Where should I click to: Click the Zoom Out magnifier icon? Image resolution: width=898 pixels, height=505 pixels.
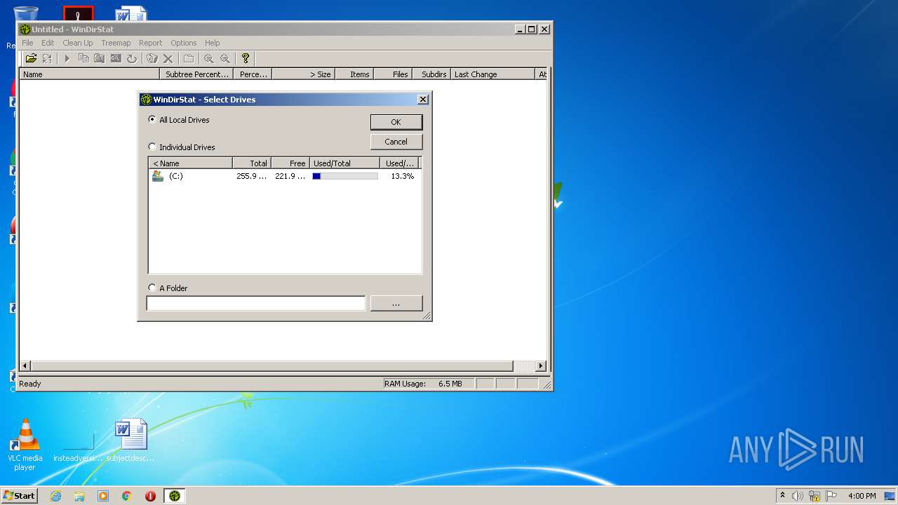tap(224, 58)
